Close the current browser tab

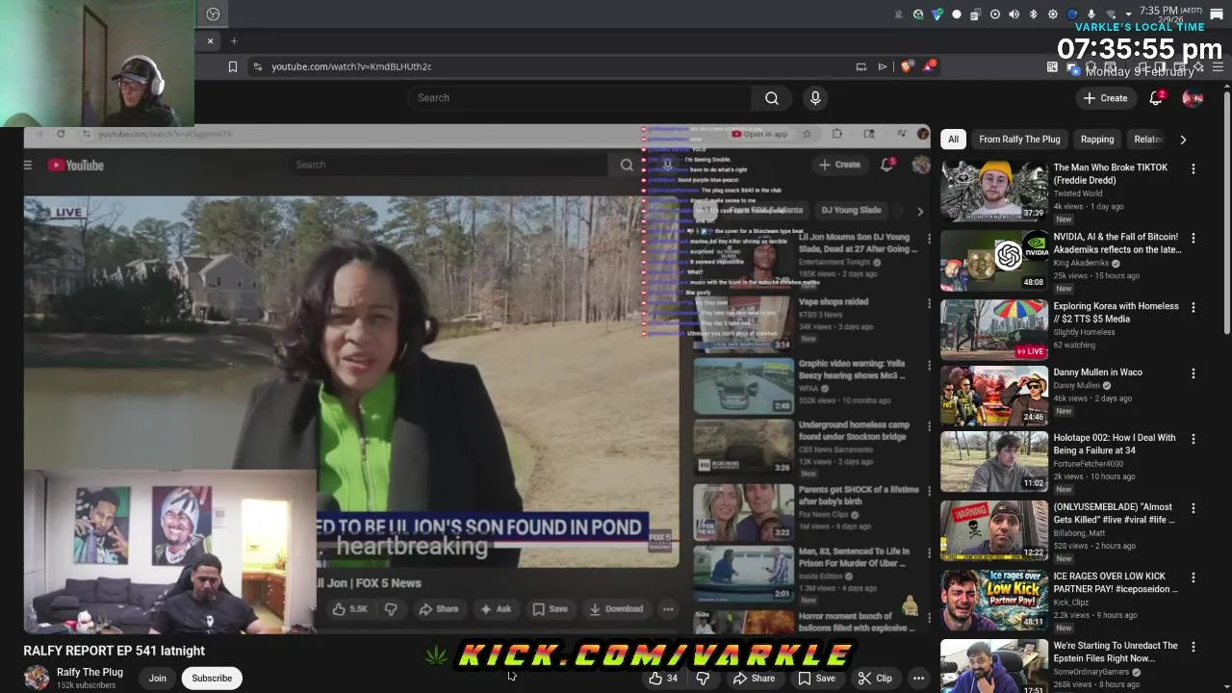(x=210, y=40)
